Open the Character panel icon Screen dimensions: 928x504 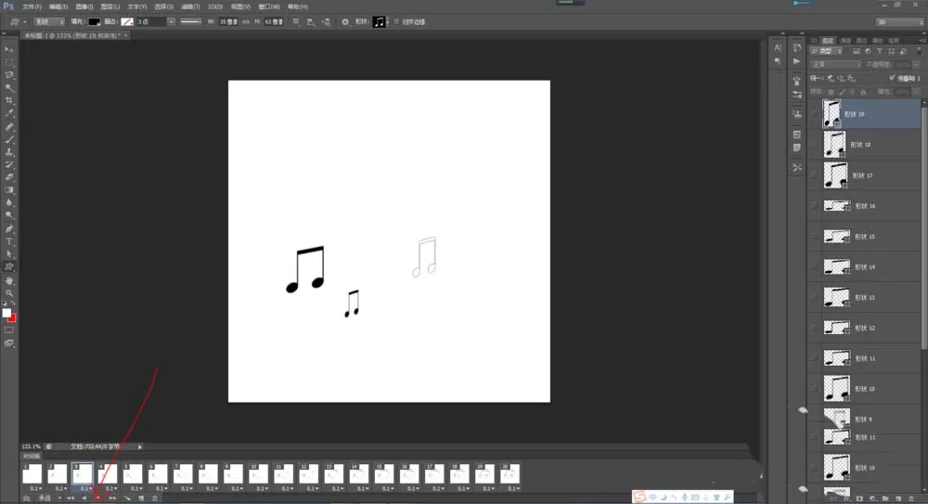coord(778,48)
